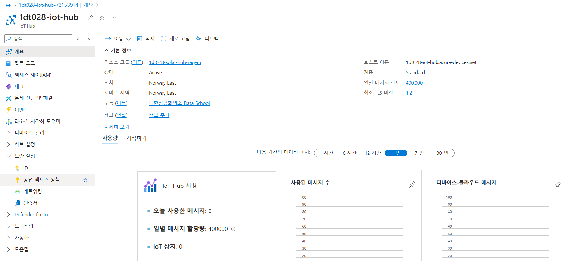Select the 1 일 time range
The width and height of the screenshot is (568, 261).
pos(396,153)
